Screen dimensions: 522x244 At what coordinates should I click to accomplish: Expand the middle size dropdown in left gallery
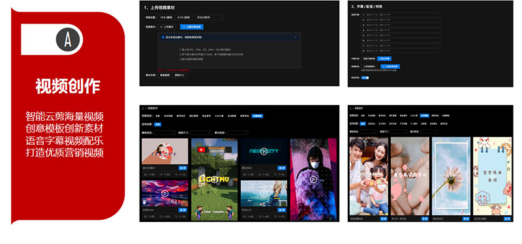pos(201,132)
